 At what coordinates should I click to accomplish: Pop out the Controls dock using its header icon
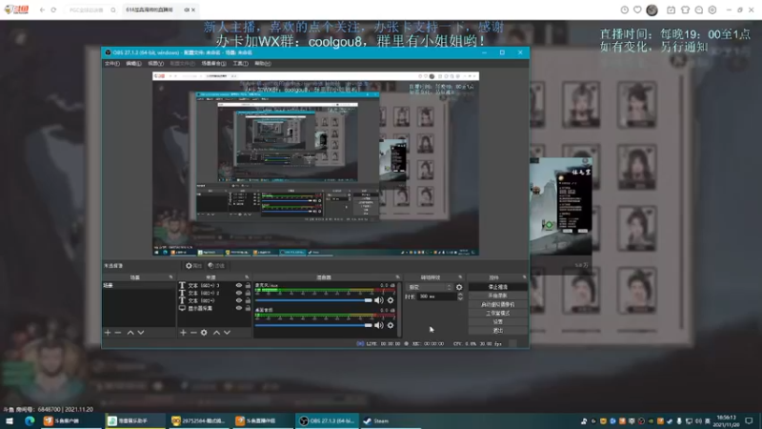point(525,277)
